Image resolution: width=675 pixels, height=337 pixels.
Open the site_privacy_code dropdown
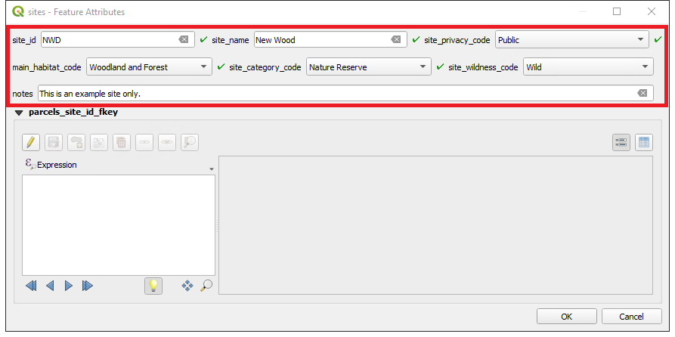tap(572, 39)
